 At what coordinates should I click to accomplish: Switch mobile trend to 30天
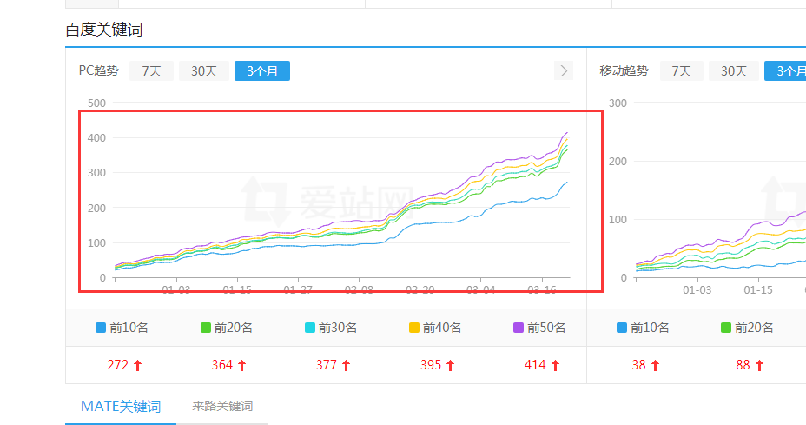pyautogui.click(x=734, y=71)
